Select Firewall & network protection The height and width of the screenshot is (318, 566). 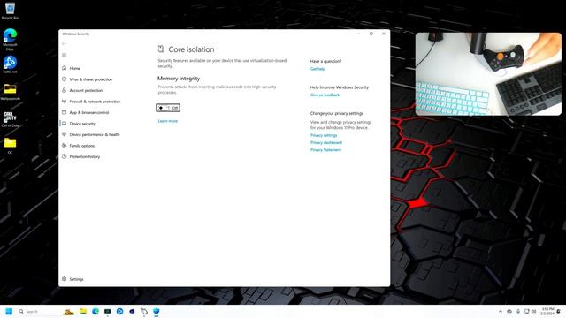pyautogui.click(x=95, y=102)
